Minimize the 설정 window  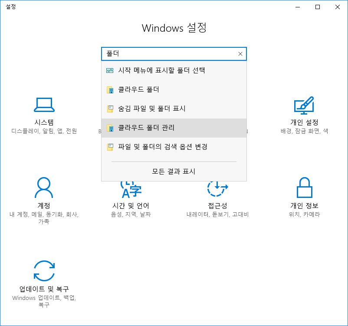coord(298,7)
